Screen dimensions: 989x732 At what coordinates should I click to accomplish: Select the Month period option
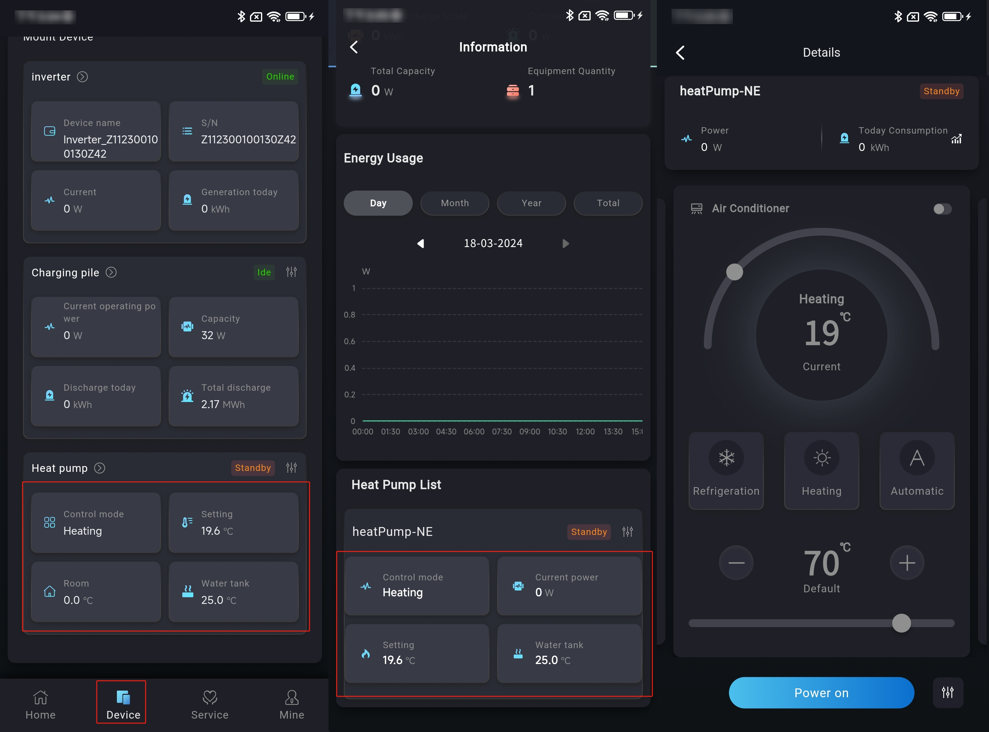click(455, 203)
